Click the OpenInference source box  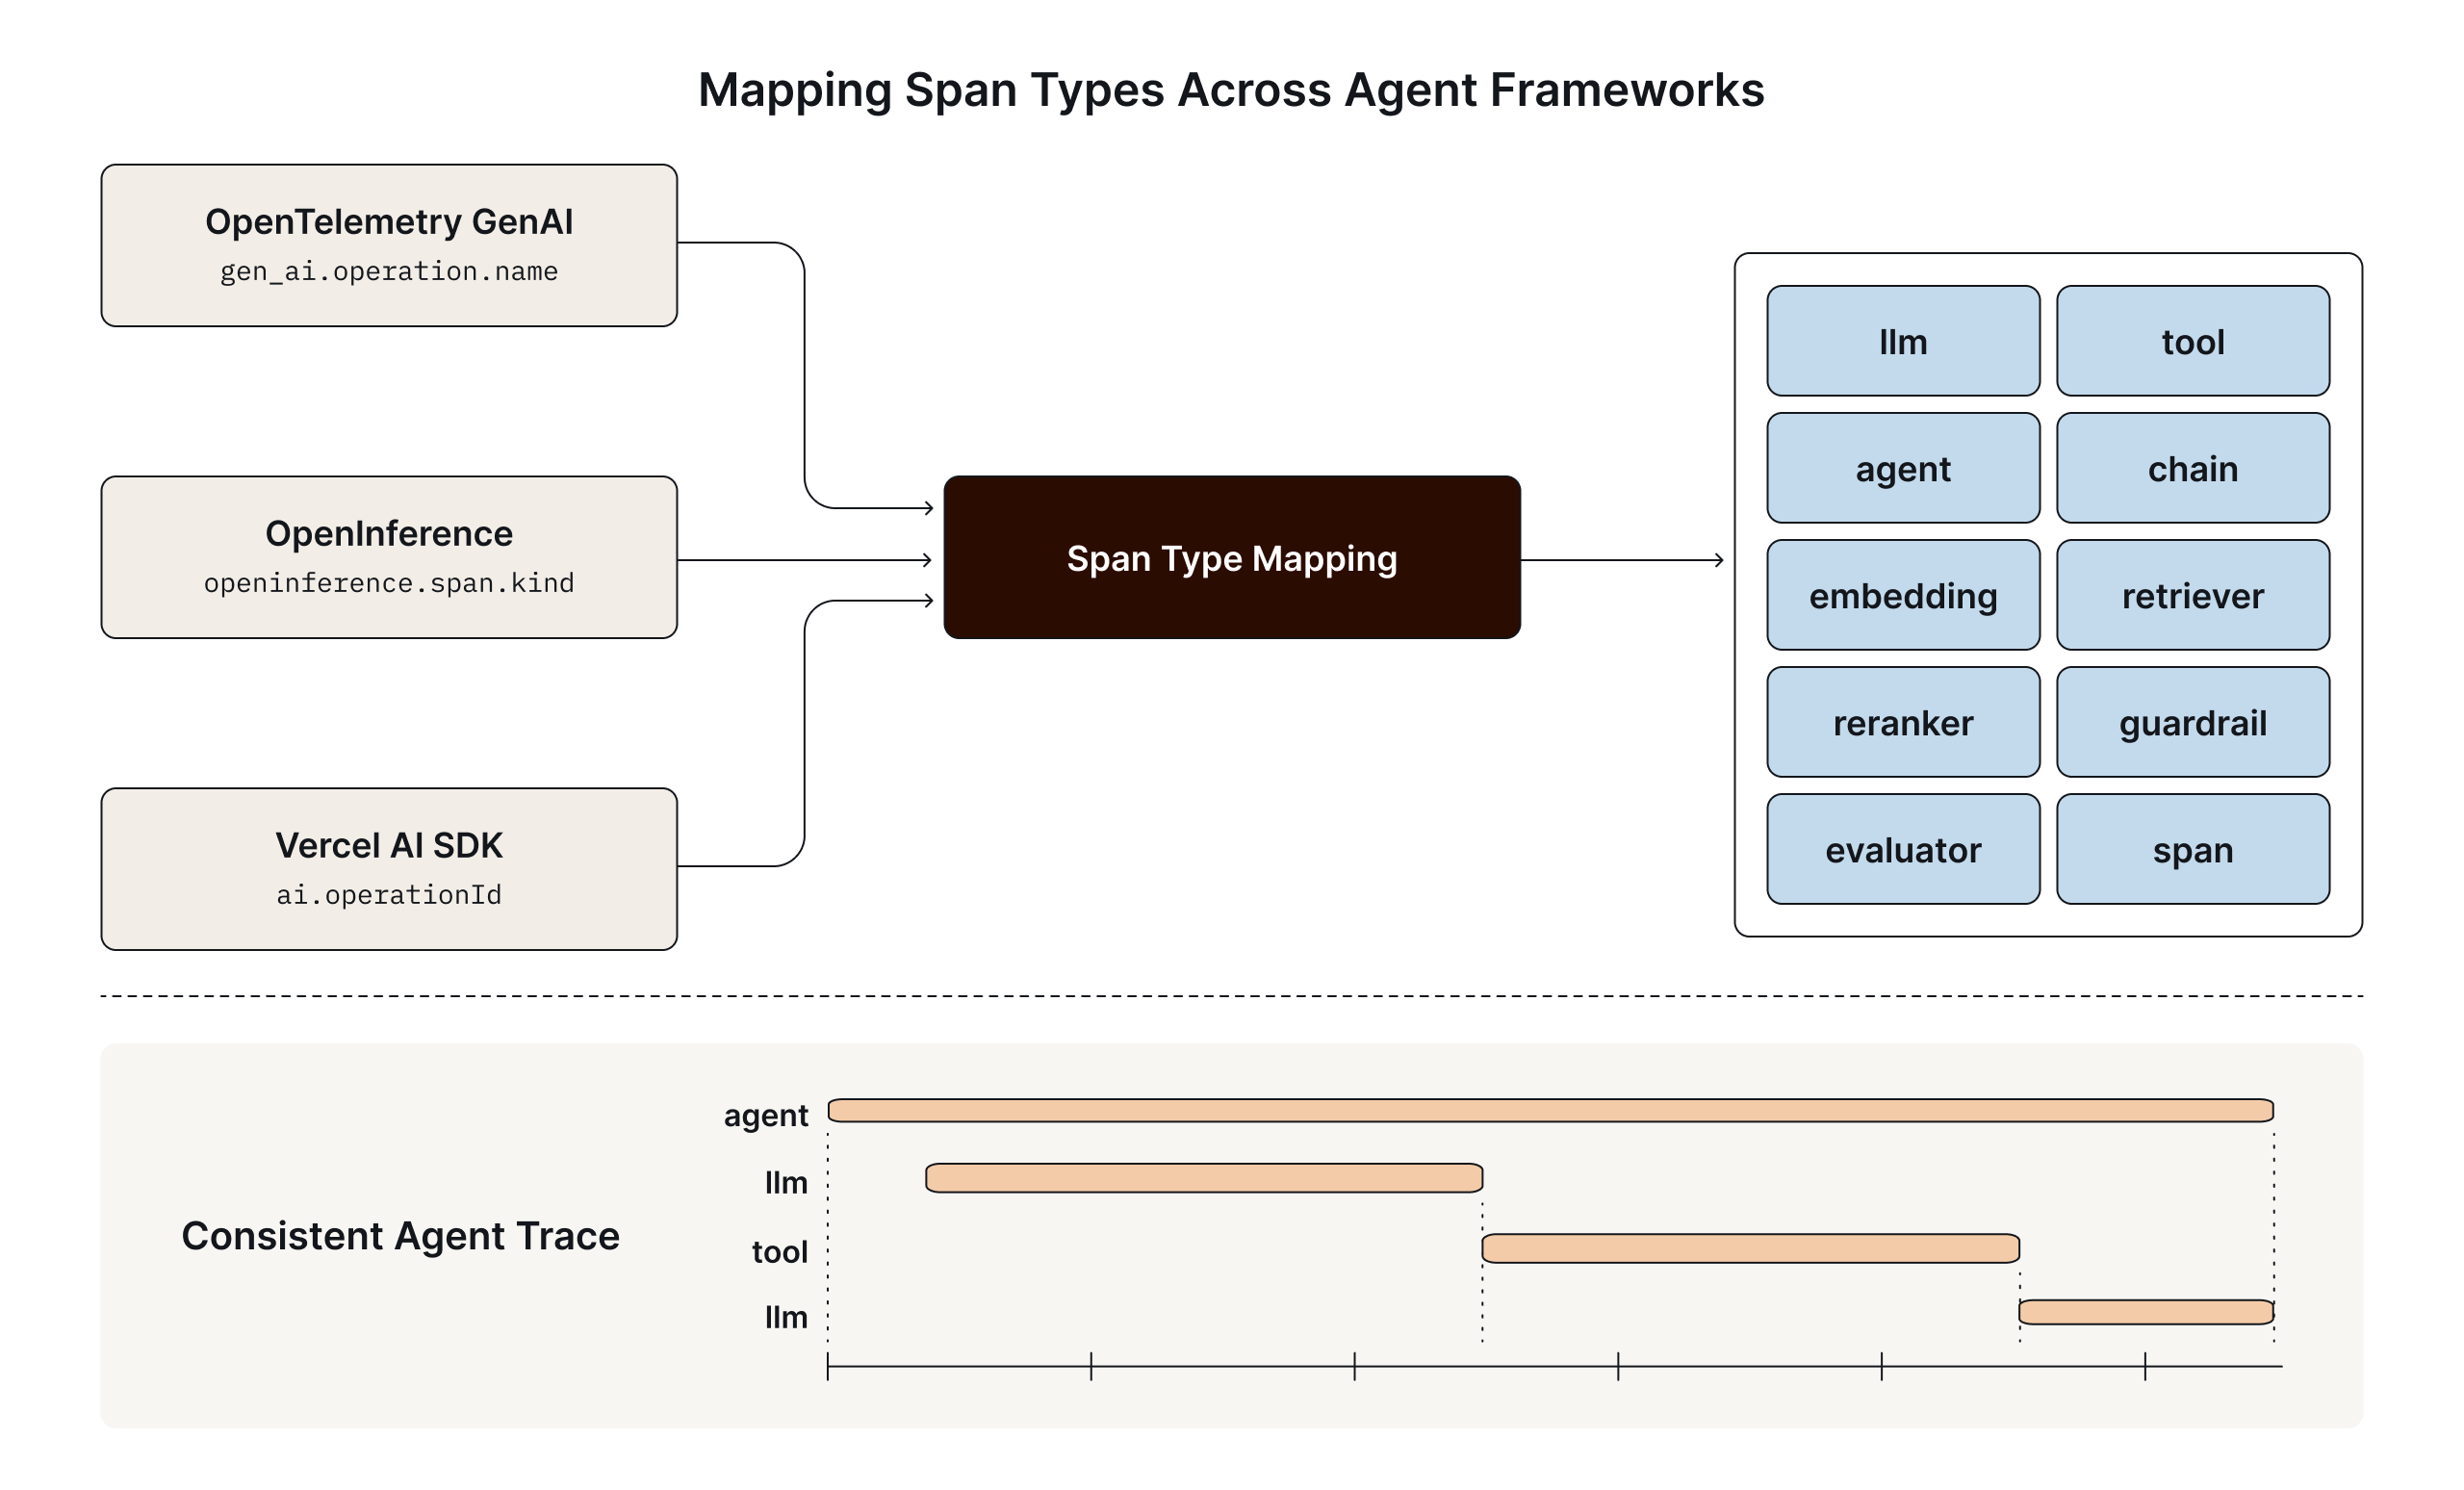click(389, 557)
